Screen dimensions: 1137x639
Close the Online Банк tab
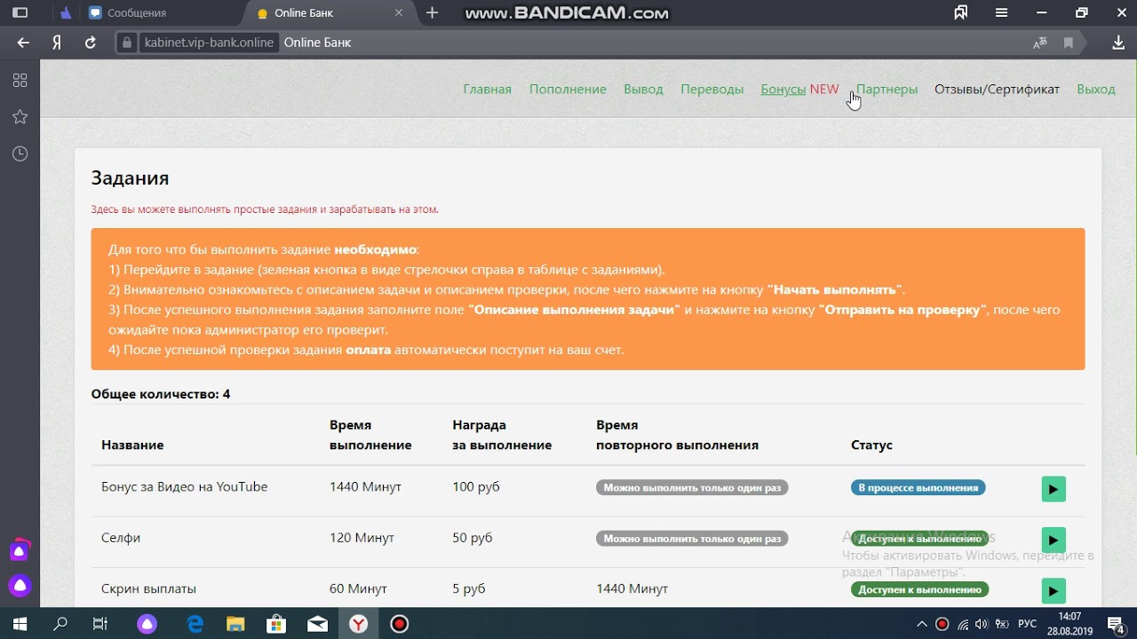[399, 13]
